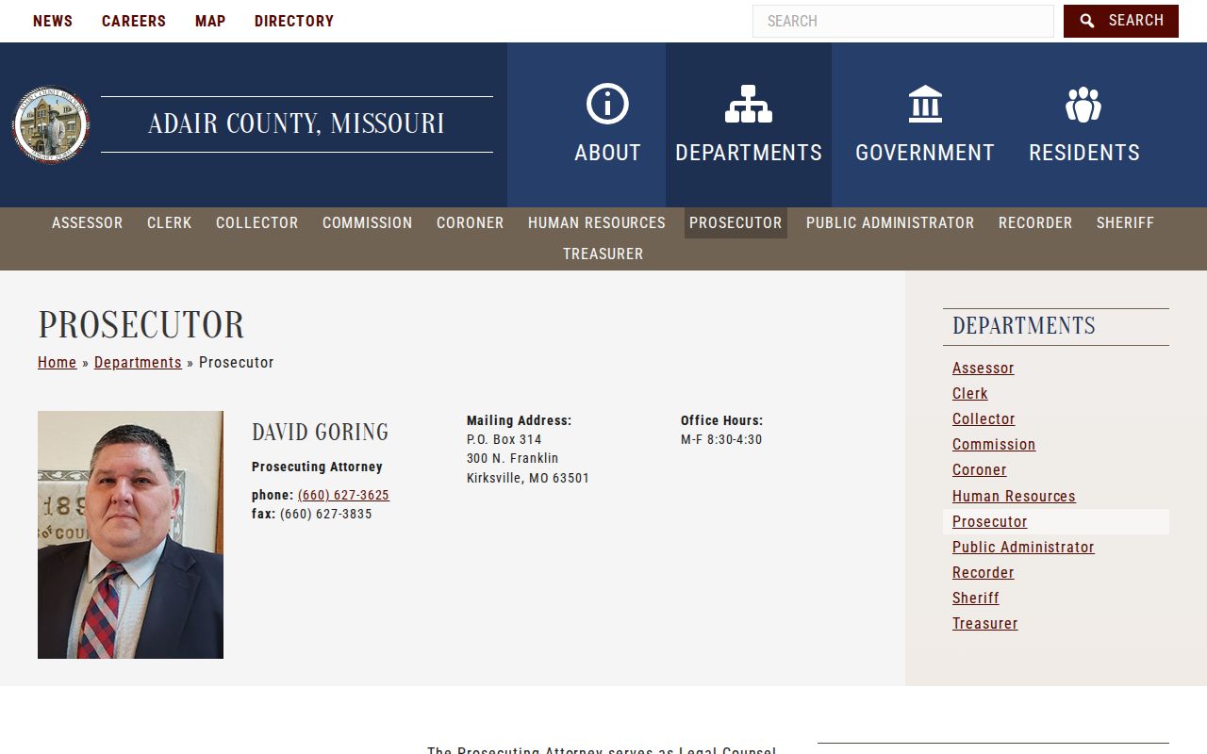
Task: Open the Departments main menu label
Action: pos(749,153)
